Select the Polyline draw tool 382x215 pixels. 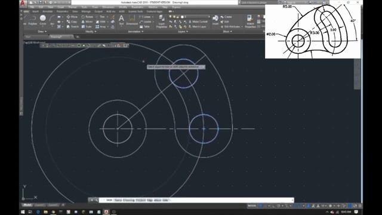coord(33,20)
